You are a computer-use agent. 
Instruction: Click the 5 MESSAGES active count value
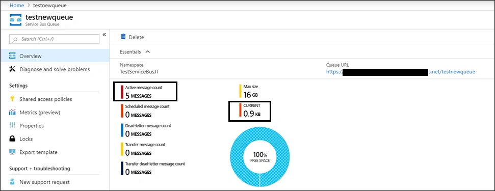coord(138,96)
